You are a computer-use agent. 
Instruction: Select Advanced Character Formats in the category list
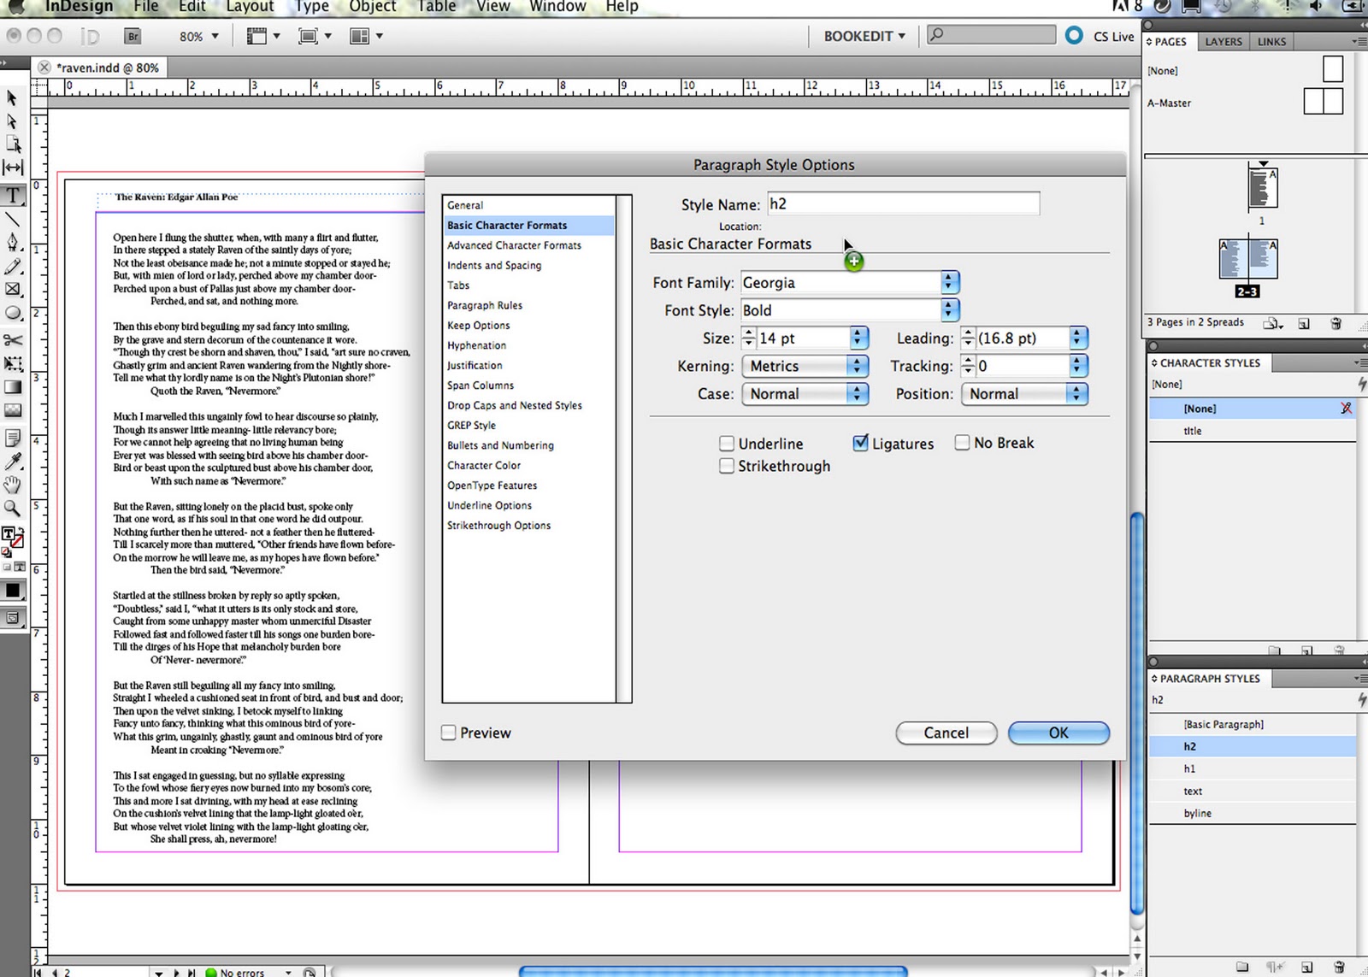click(514, 245)
